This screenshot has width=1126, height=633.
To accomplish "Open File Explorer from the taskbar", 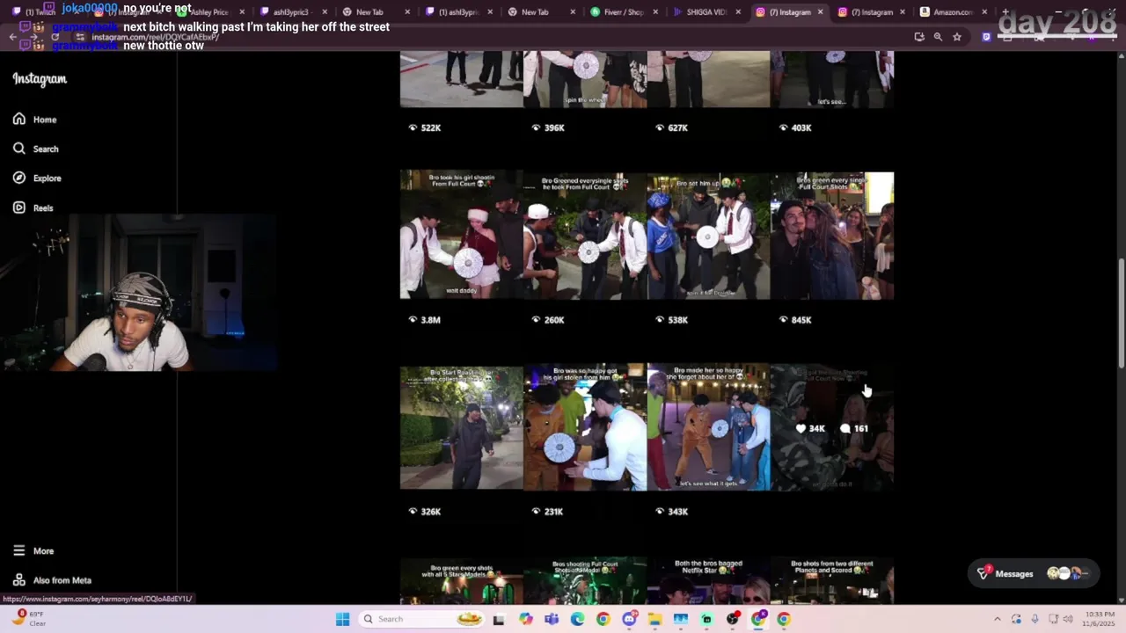I will tap(654, 619).
